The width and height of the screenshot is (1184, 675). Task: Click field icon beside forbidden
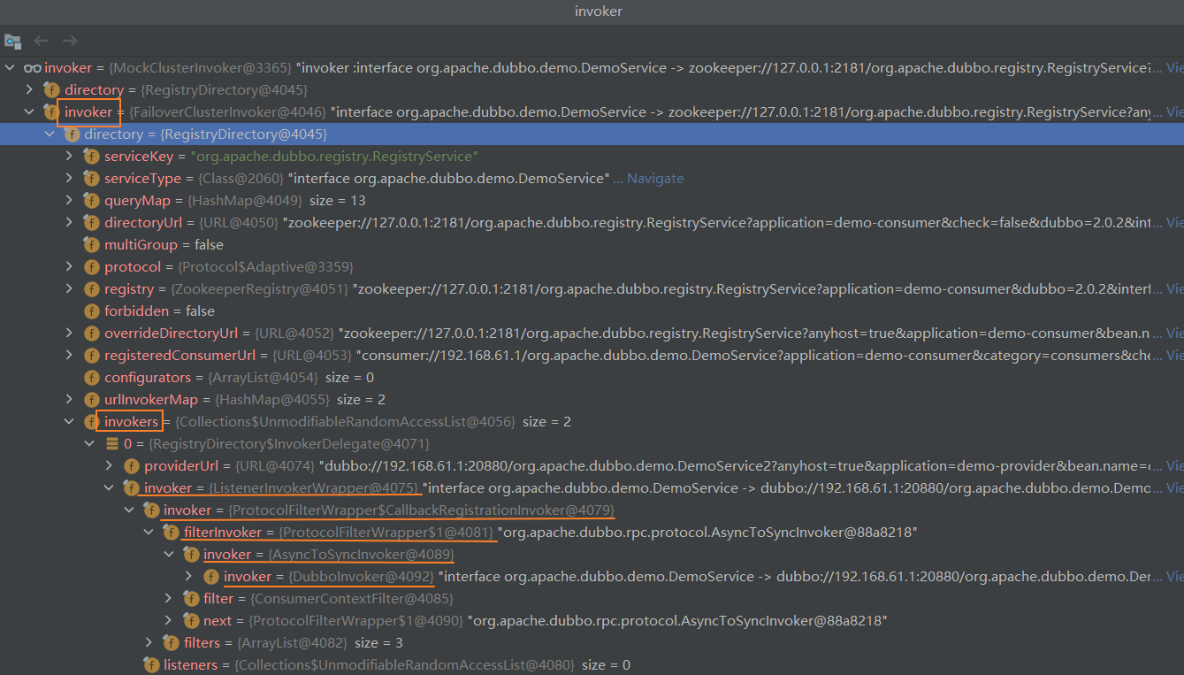click(x=91, y=311)
